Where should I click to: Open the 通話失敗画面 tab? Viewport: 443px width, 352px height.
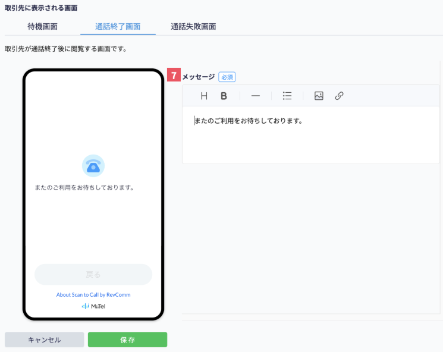tap(193, 27)
